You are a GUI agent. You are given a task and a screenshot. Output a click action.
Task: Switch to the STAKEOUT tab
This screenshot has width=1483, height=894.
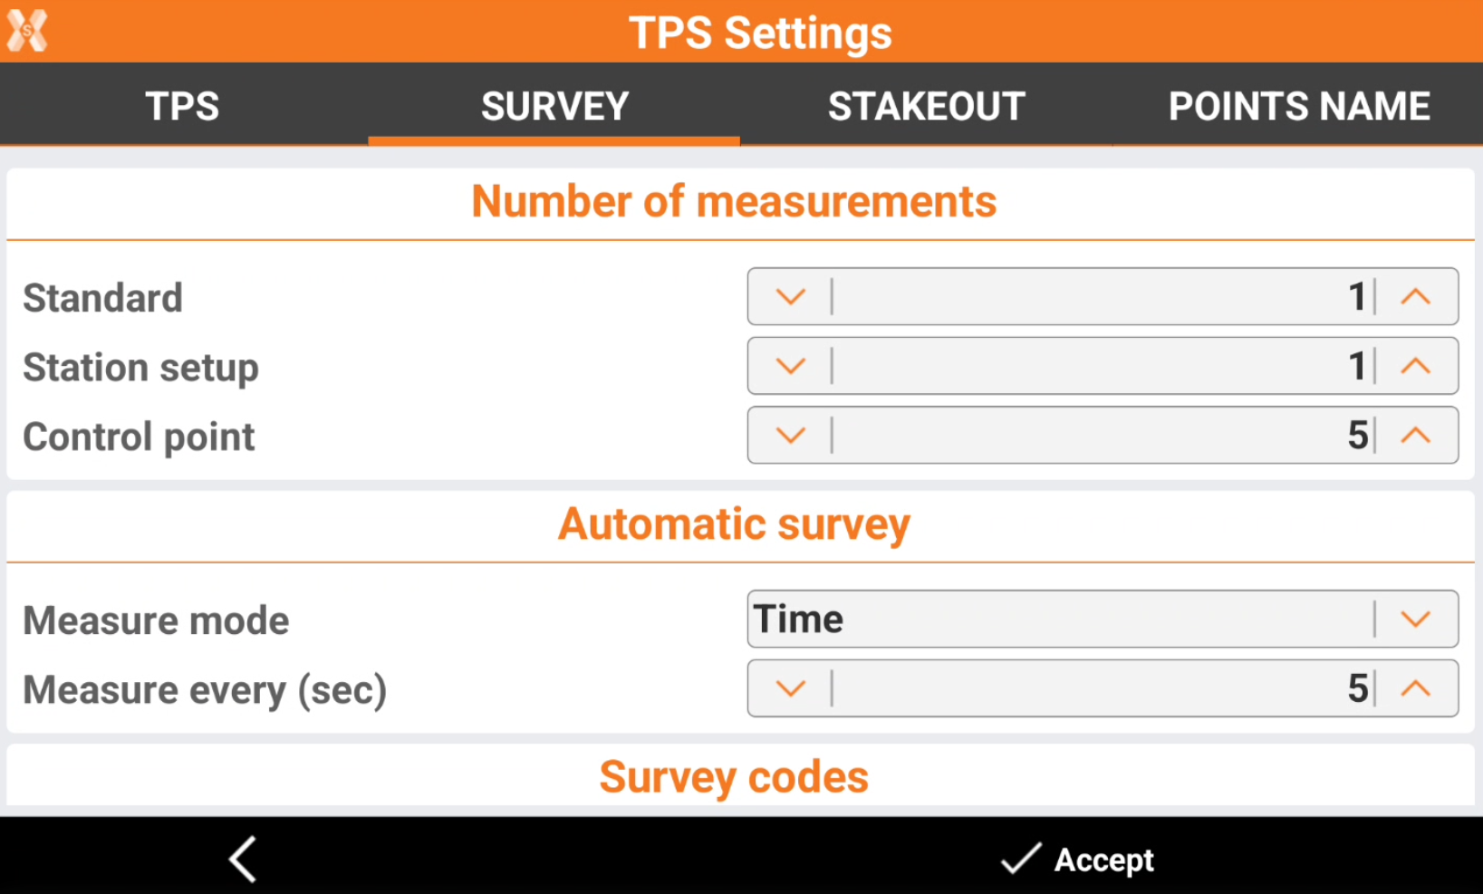pos(926,106)
